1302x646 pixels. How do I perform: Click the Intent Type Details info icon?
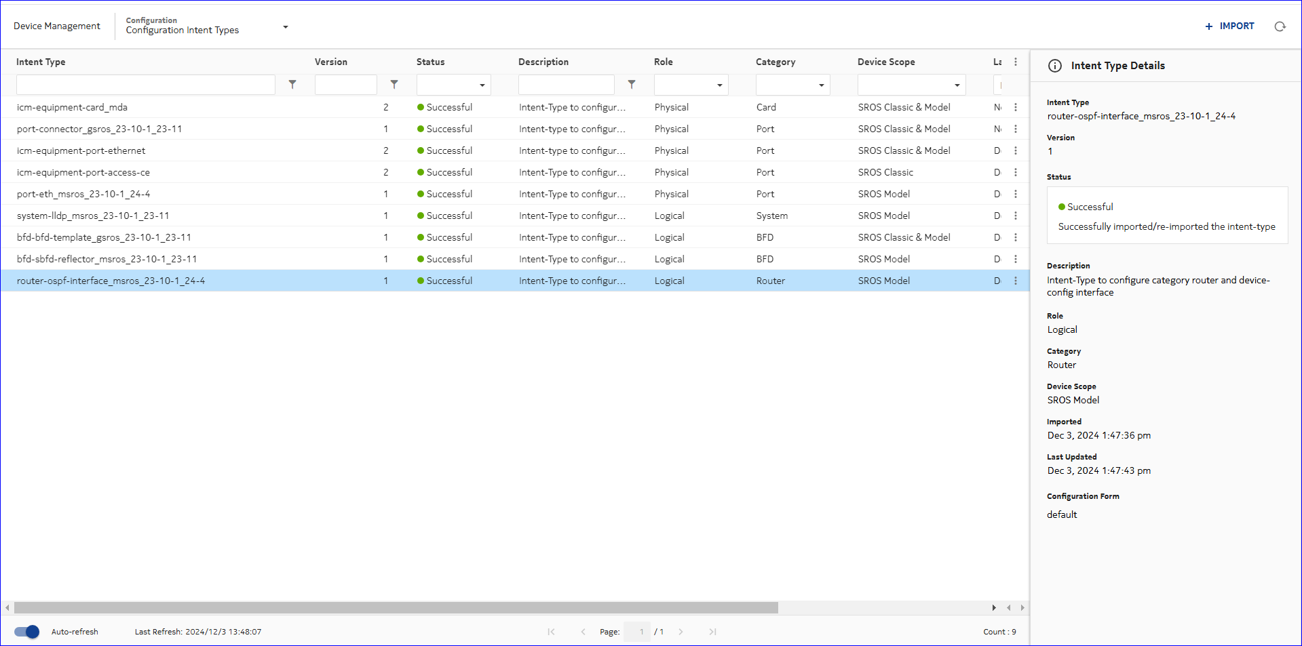tap(1055, 66)
